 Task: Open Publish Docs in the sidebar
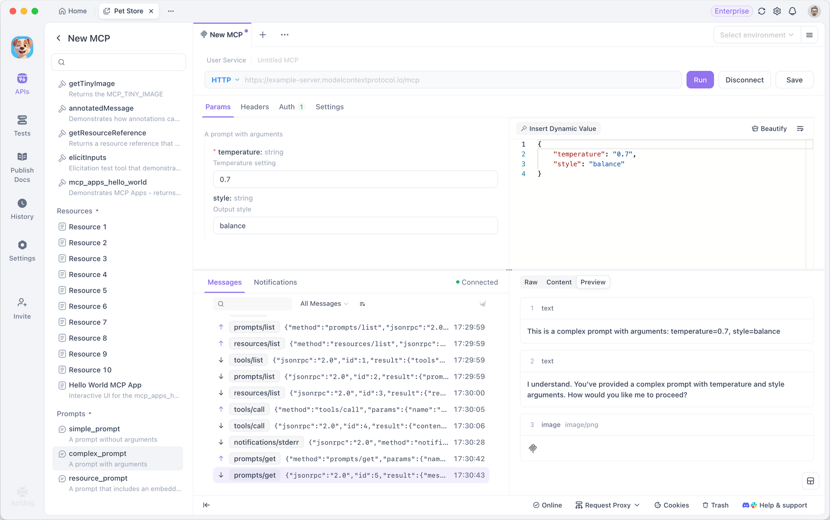click(22, 168)
